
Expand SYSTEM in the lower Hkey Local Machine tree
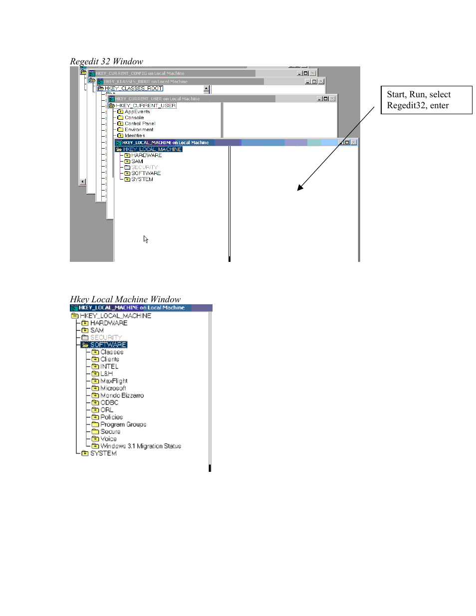point(85,453)
